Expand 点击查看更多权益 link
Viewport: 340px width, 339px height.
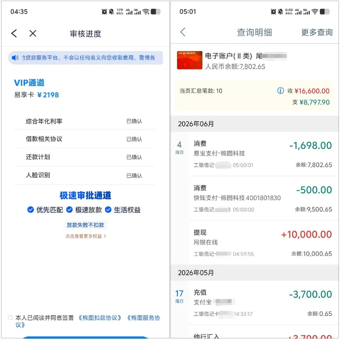click(x=85, y=236)
